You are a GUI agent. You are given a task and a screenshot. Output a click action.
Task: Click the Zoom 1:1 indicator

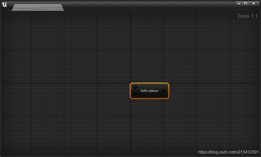[247, 16]
